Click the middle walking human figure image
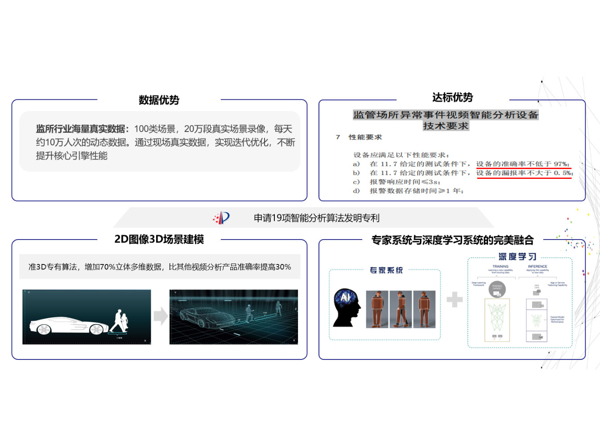 coord(401,310)
